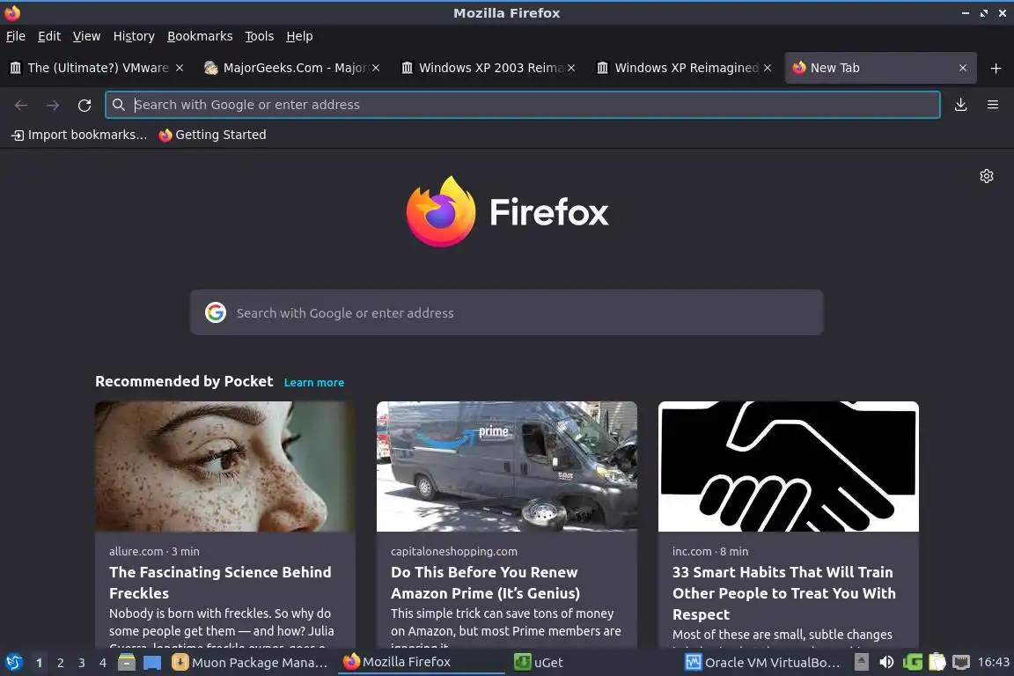Open the network status tray icon
This screenshot has height=676, width=1014.
tap(961, 663)
